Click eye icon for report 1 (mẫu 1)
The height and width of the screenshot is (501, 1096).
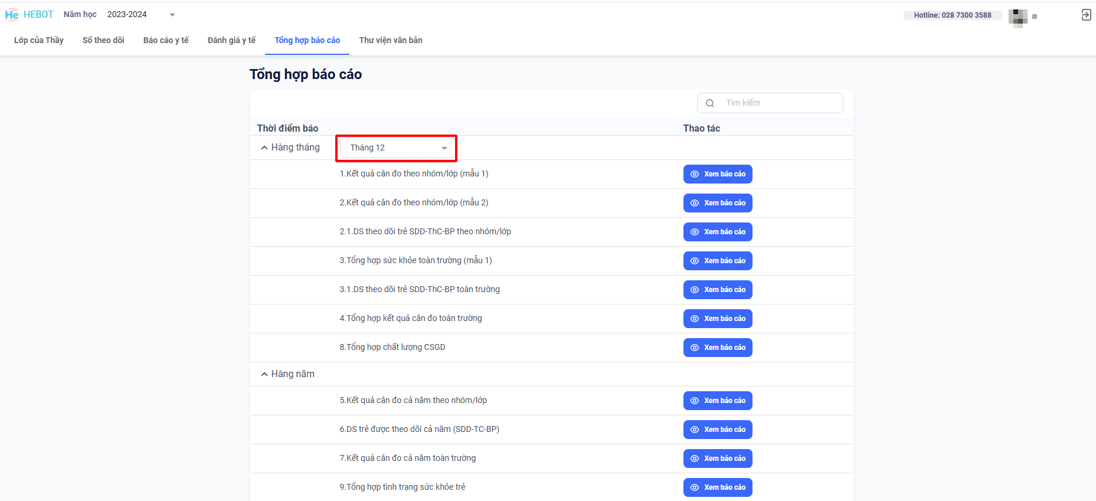click(x=695, y=174)
